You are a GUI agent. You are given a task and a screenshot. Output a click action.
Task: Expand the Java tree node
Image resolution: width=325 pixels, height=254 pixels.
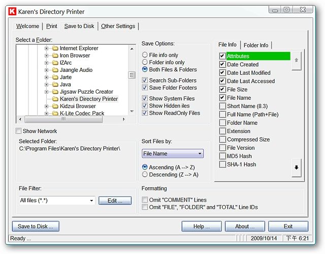pyautogui.click(x=46, y=84)
